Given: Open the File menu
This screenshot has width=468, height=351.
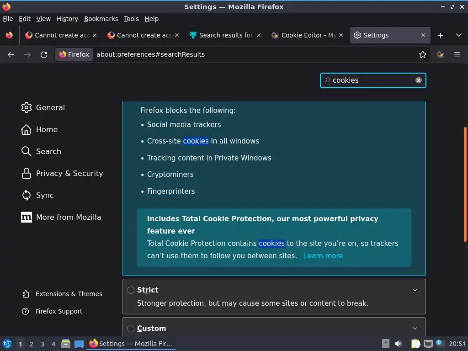Looking at the screenshot, I should click(x=8, y=19).
